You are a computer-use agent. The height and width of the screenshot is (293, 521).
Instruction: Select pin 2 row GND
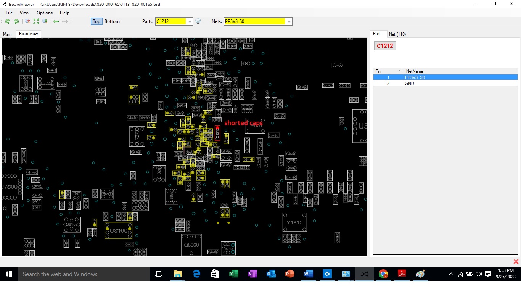[x=445, y=83]
